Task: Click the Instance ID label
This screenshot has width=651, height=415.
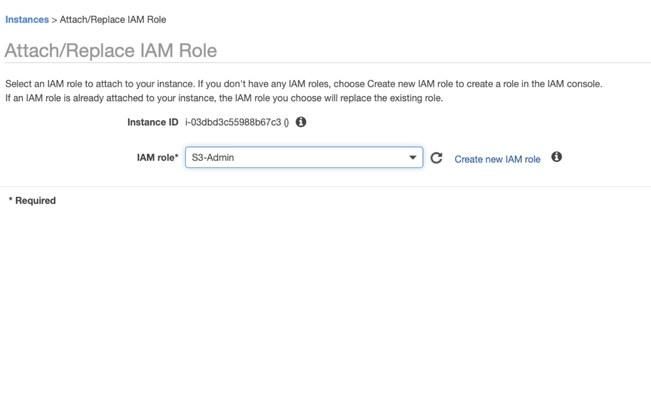Action: [153, 122]
